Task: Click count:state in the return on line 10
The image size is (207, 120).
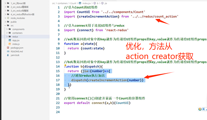Action: coord(93,48)
